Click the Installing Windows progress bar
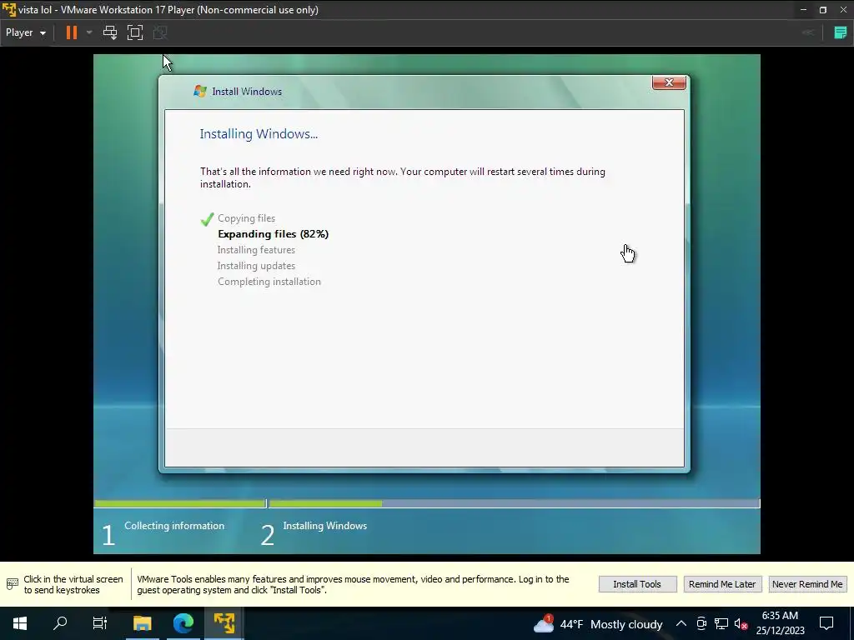854x640 pixels. click(514, 504)
